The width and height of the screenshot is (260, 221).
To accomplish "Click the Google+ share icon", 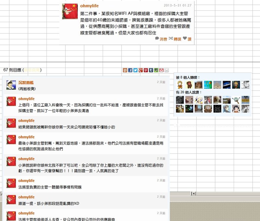I will click(141, 70).
